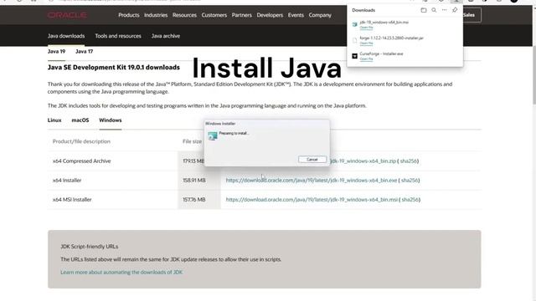Viewport: 536px width, 301px height.
Task: Click 'Product/file description' column header
Action: pyautogui.click(x=81, y=141)
